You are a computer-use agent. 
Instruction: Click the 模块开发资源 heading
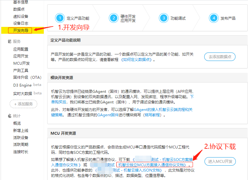coord(62,77)
